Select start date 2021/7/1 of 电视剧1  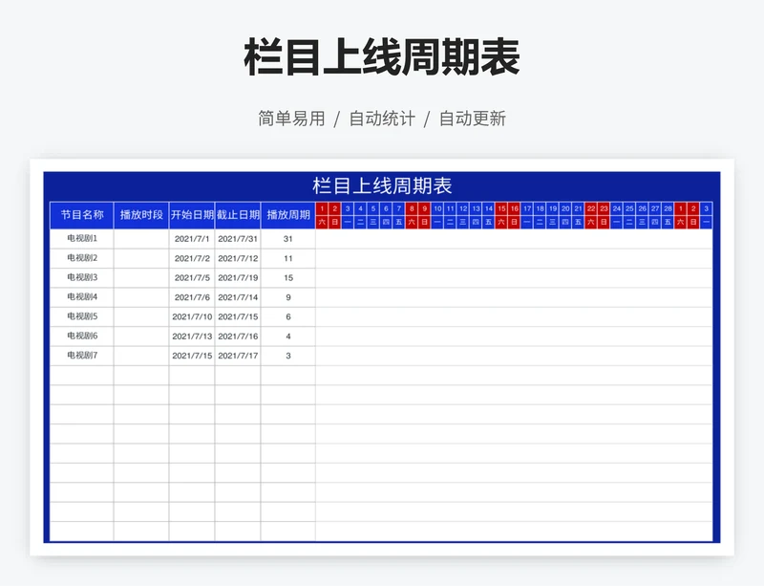(x=192, y=239)
